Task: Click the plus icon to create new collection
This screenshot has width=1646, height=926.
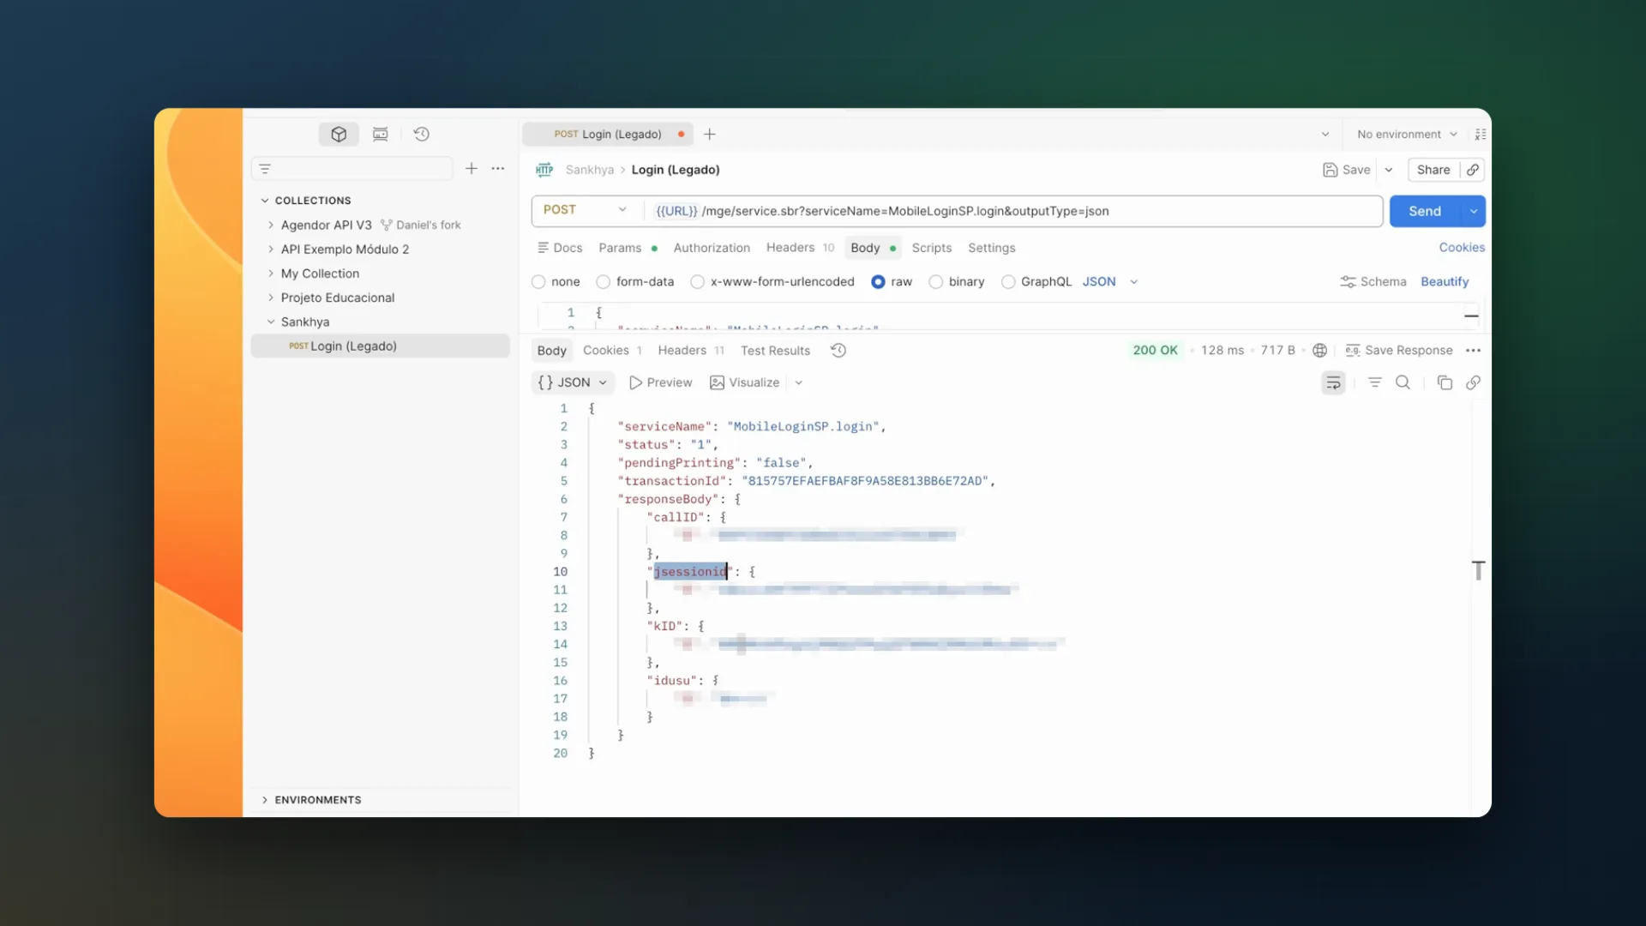Action: (472, 169)
